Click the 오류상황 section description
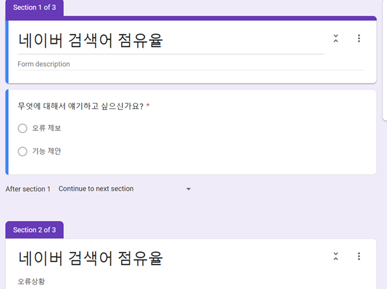This screenshot has height=289, width=387. 32,282
